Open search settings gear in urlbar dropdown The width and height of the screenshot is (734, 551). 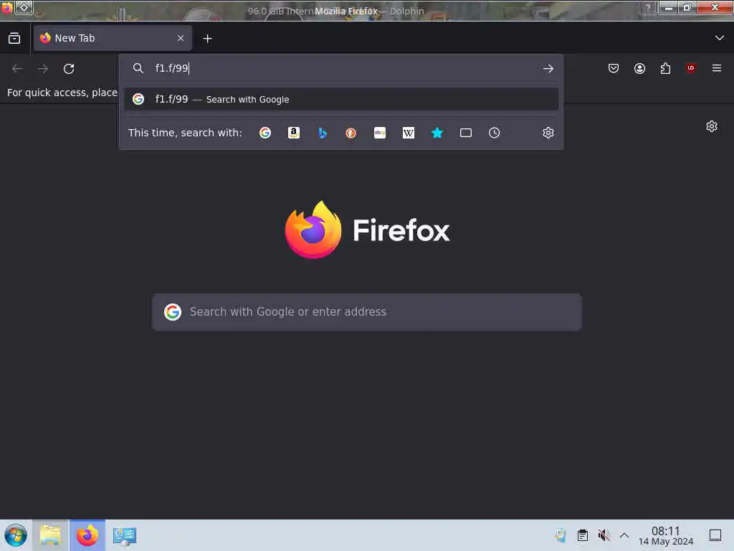[x=548, y=133]
